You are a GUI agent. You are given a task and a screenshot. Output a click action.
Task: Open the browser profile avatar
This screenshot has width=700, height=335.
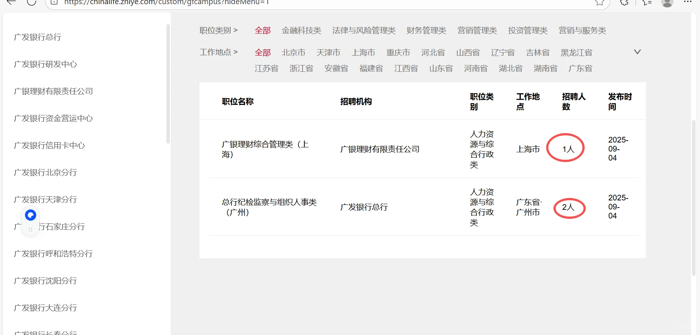[x=667, y=3]
